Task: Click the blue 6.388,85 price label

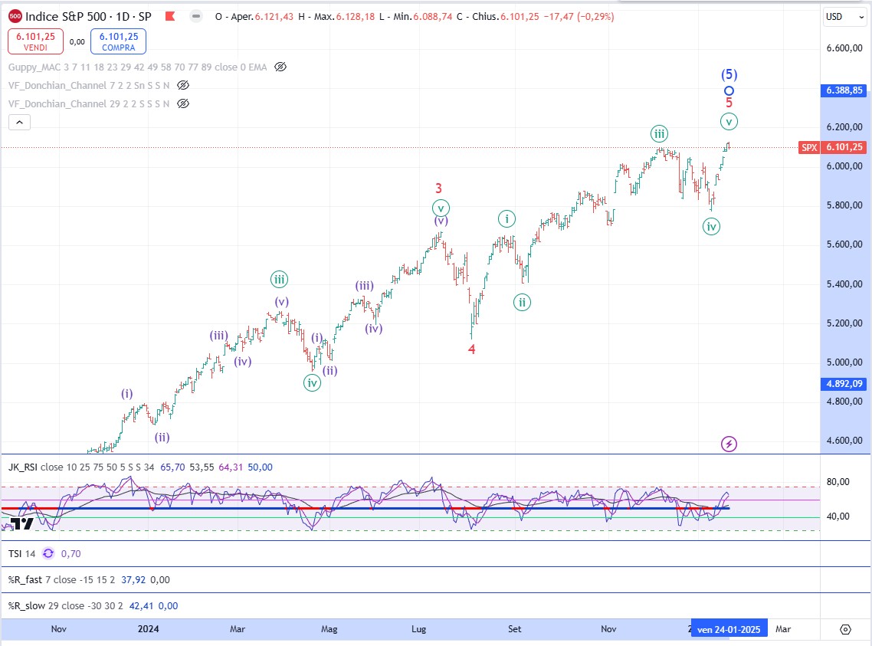Action: (844, 90)
